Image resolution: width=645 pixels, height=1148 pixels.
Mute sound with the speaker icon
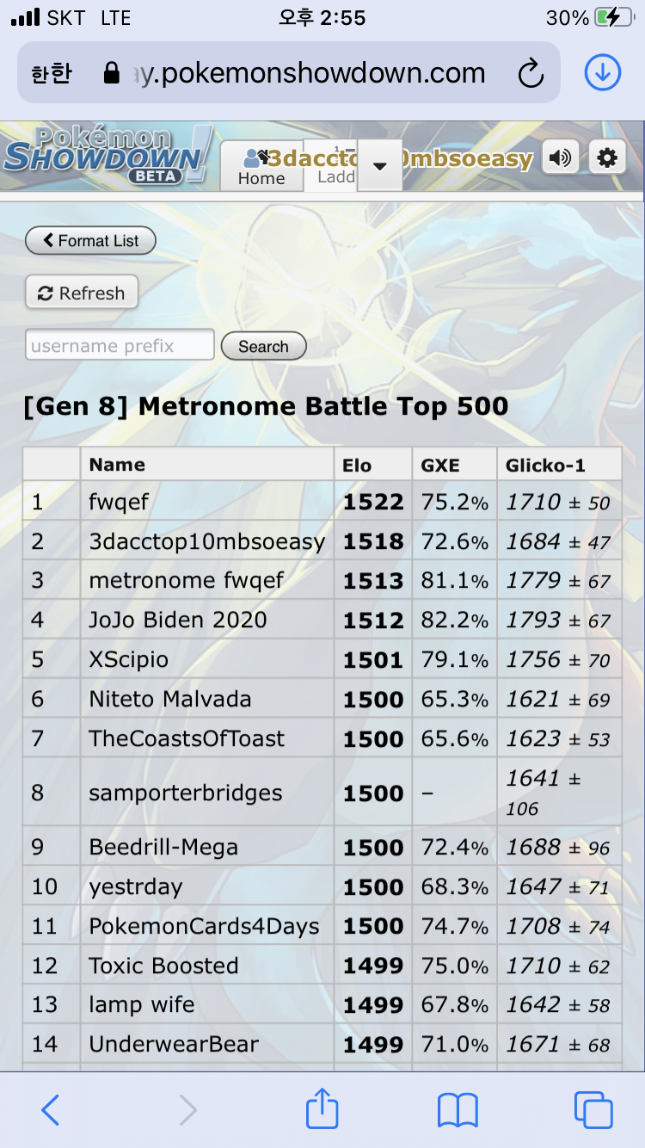pos(561,158)
